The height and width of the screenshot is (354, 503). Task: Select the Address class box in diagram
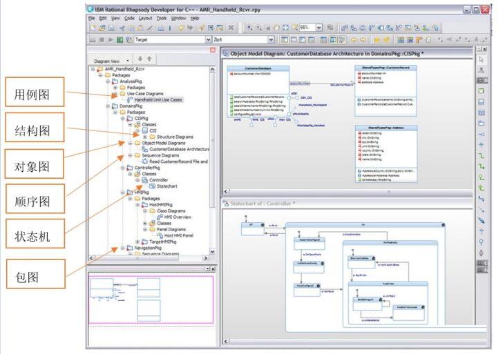point(386,154)
